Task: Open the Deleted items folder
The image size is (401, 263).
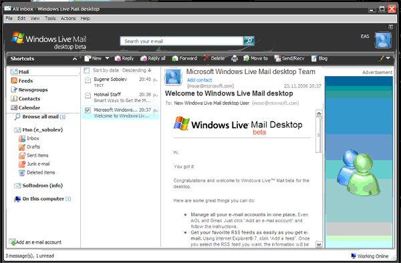Action: [37, 172]
